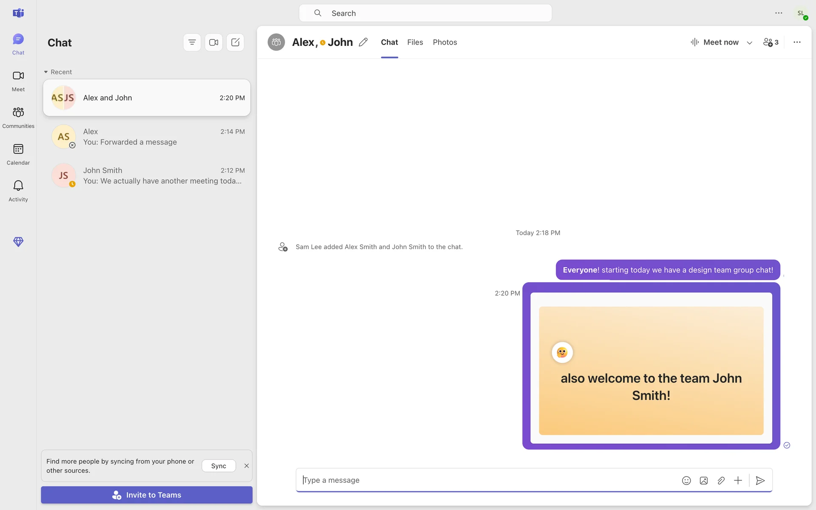Click the send message arrow icon
816x510 pixels.
pos(760,480)
